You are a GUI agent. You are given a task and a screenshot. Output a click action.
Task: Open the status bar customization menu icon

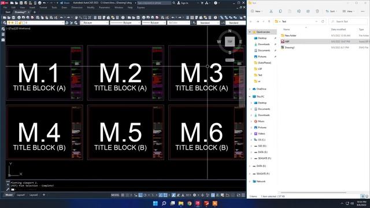tap(243, 195)
